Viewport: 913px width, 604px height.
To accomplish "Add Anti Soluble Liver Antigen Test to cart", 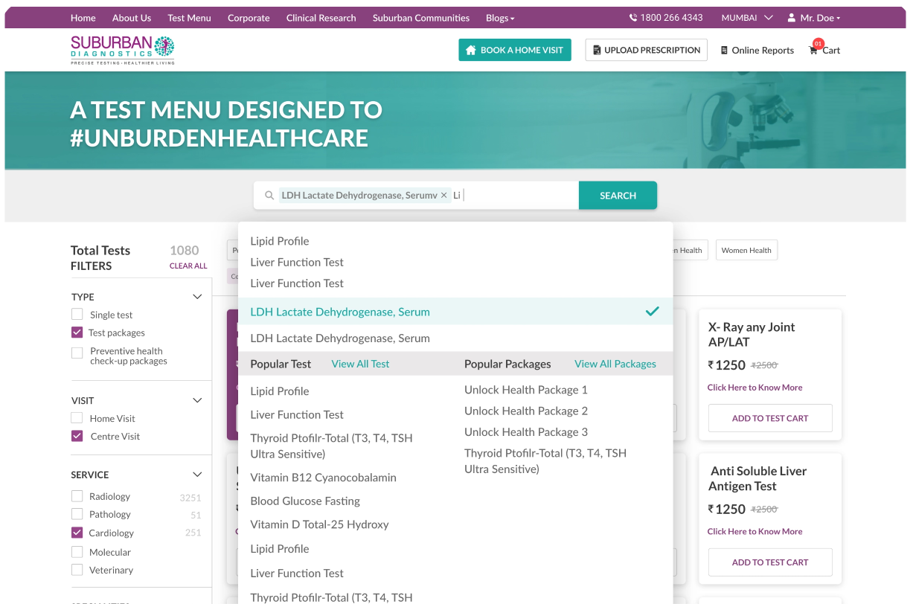I will click(x=770, y=562).
